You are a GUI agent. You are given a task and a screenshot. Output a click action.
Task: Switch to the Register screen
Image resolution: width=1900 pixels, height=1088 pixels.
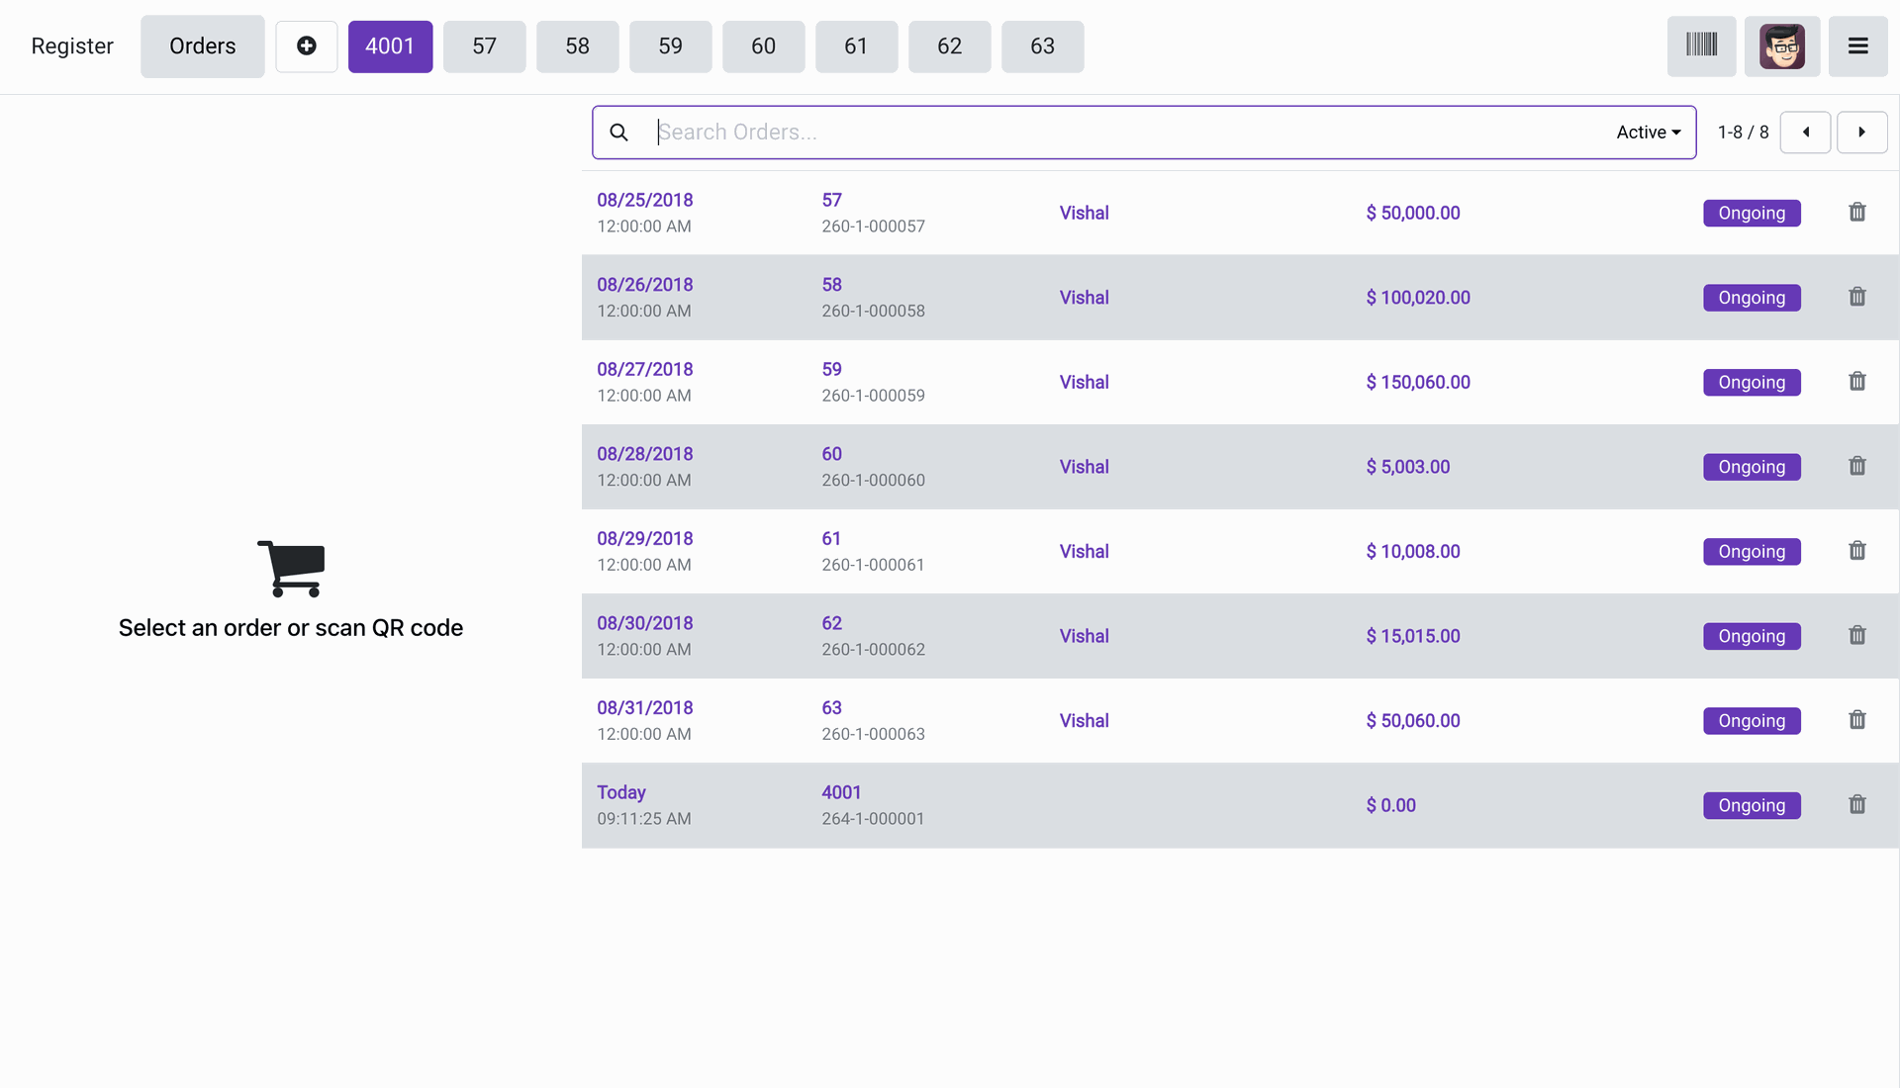[x=72, y=46]
